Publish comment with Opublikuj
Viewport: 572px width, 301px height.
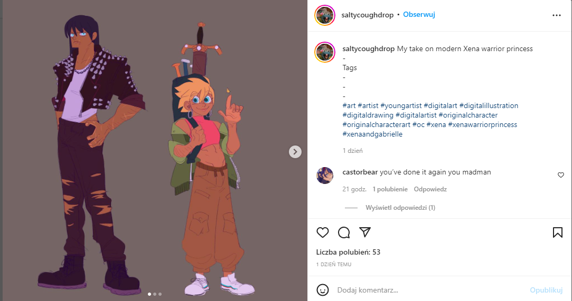point(546,290)
